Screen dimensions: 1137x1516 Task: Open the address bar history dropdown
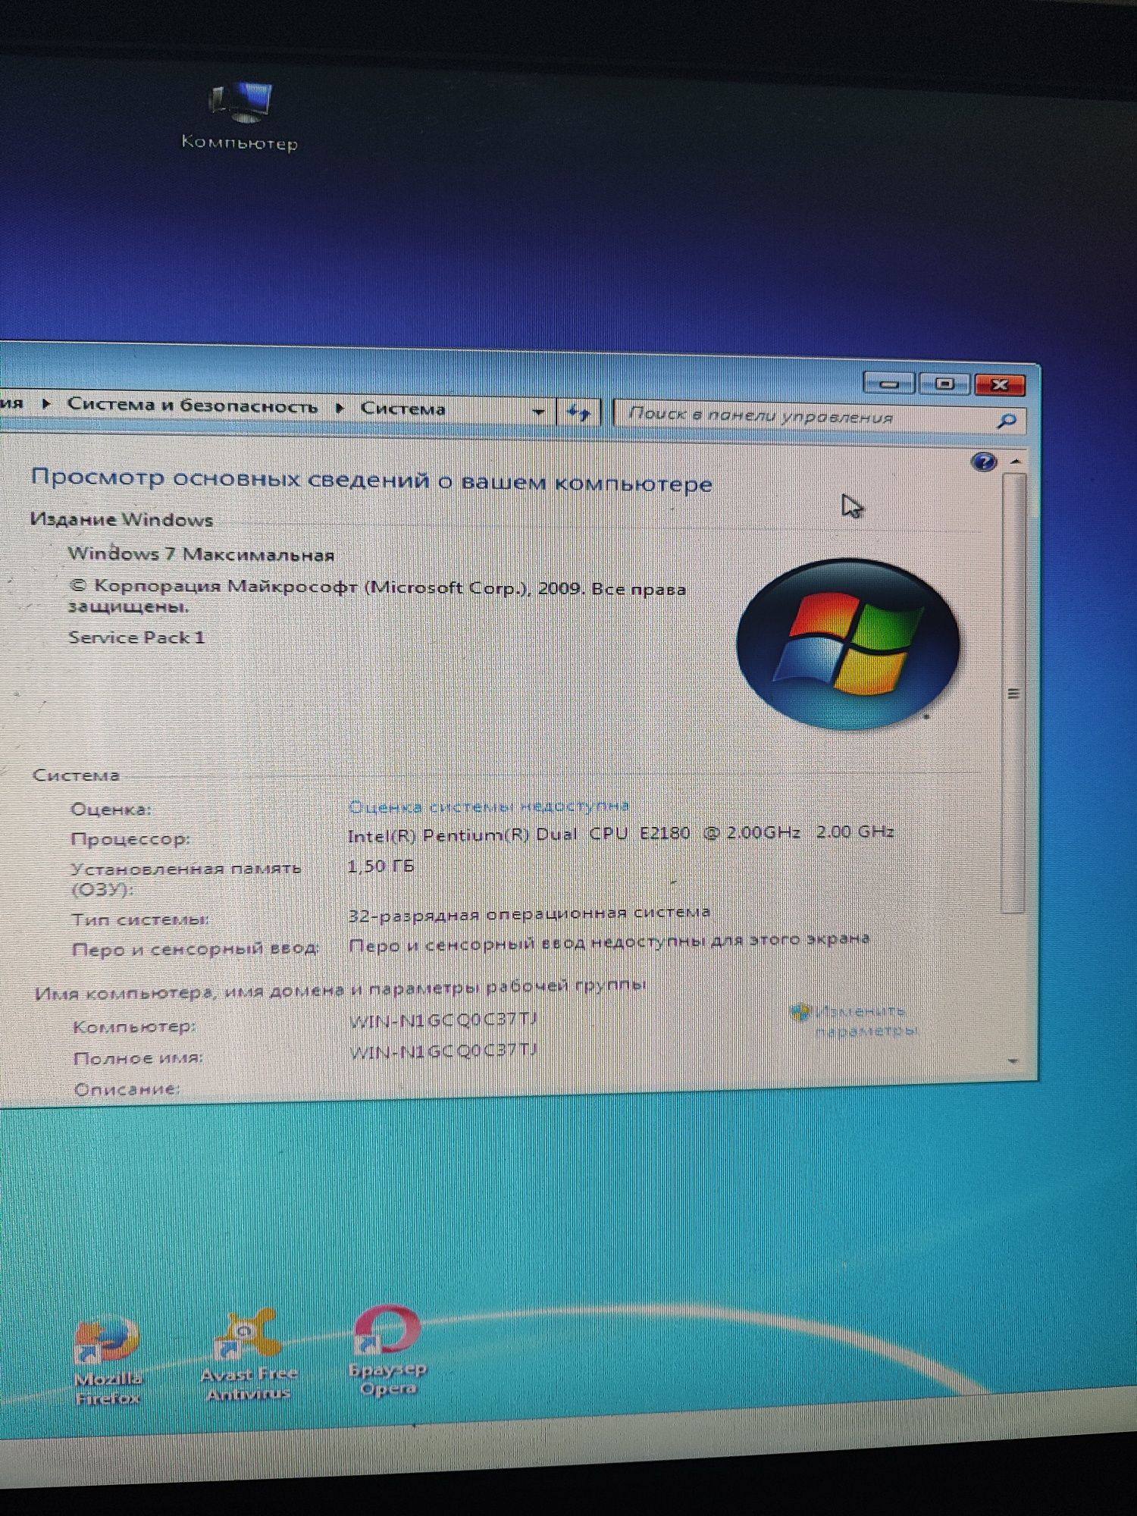pyautogui.click(x=539, y=412)
